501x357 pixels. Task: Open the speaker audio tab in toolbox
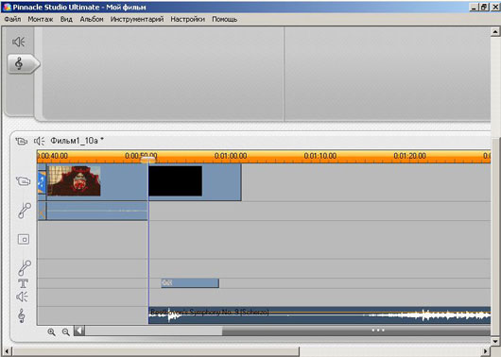(19, 42)
